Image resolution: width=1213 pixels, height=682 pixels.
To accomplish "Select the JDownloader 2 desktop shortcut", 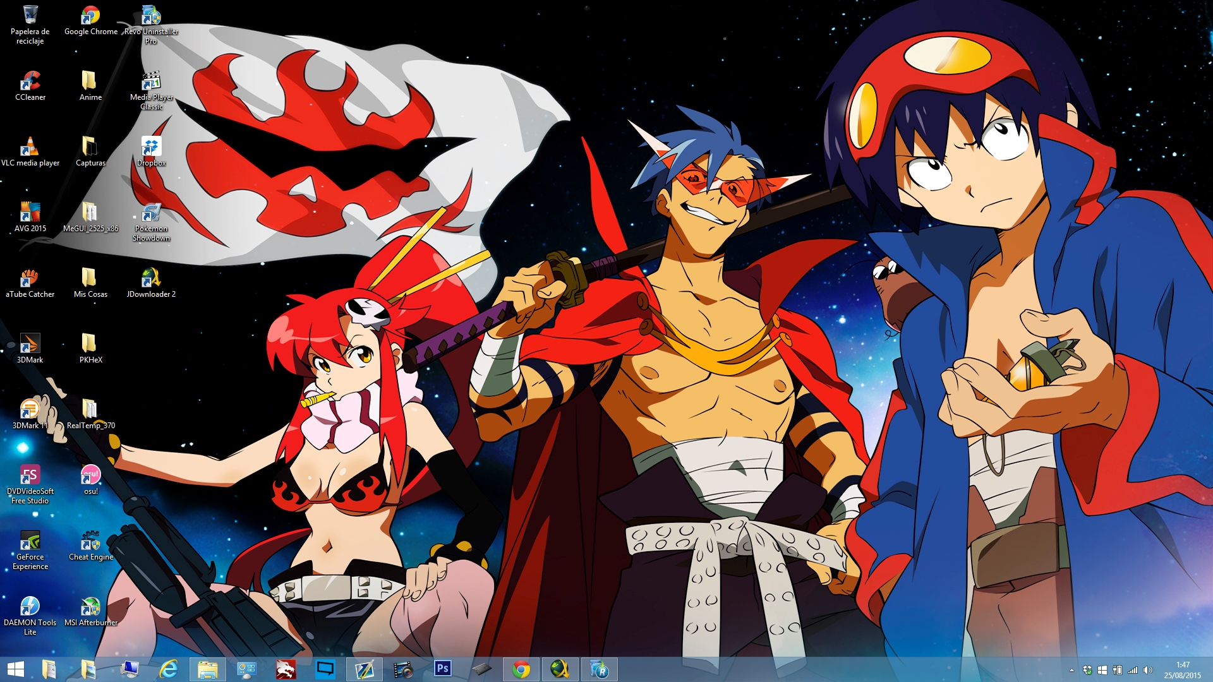I will (x=151, y=284).
